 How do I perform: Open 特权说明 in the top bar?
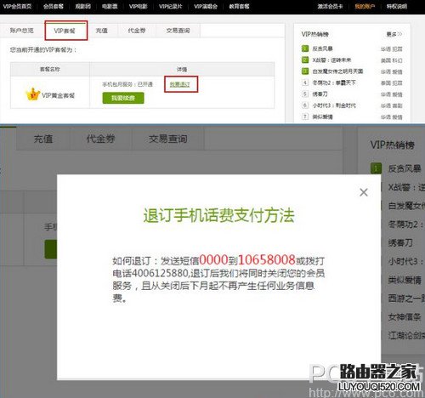397,6
